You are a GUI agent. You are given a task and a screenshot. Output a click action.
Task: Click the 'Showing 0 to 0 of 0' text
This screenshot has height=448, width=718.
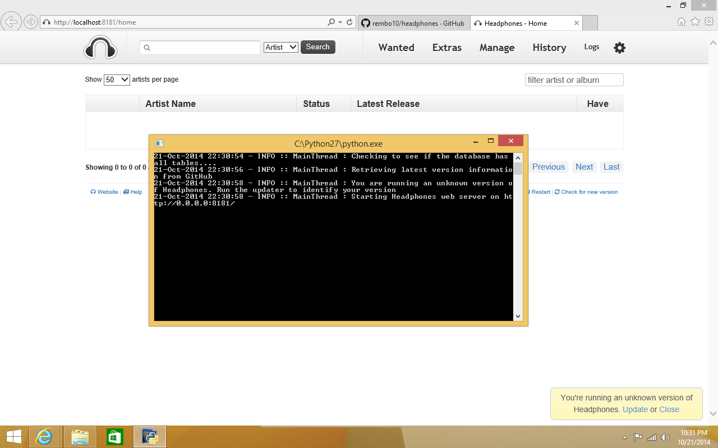(x=116, y=167)
